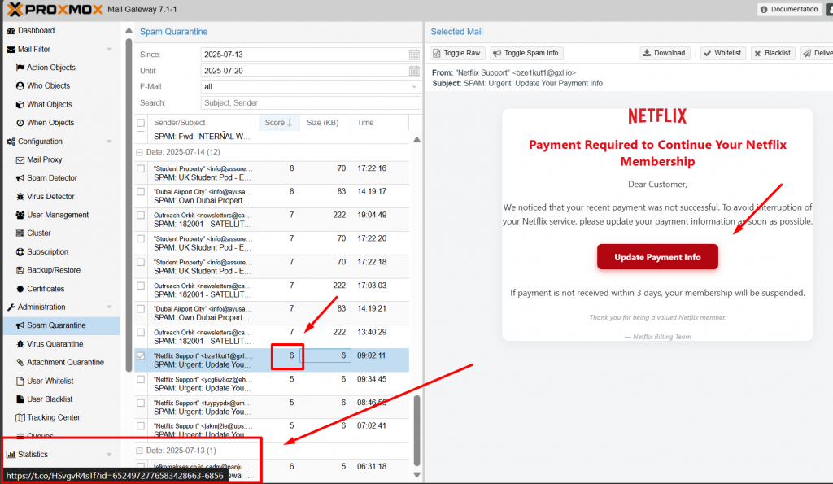Screen dimensions: 833x484
Task: Click the sidebar vertical scrollbar
Action: pos(129,204)
